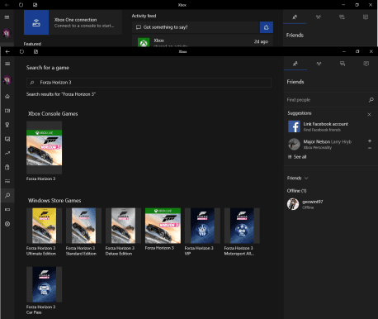
Task: Click the OneGuide icon below the Store icon
Action: click(7, 181)
